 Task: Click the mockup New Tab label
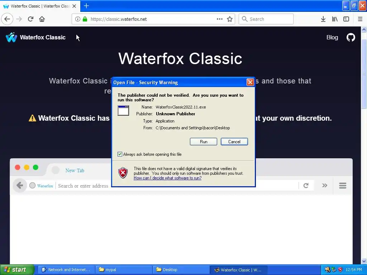click(75, 170)
